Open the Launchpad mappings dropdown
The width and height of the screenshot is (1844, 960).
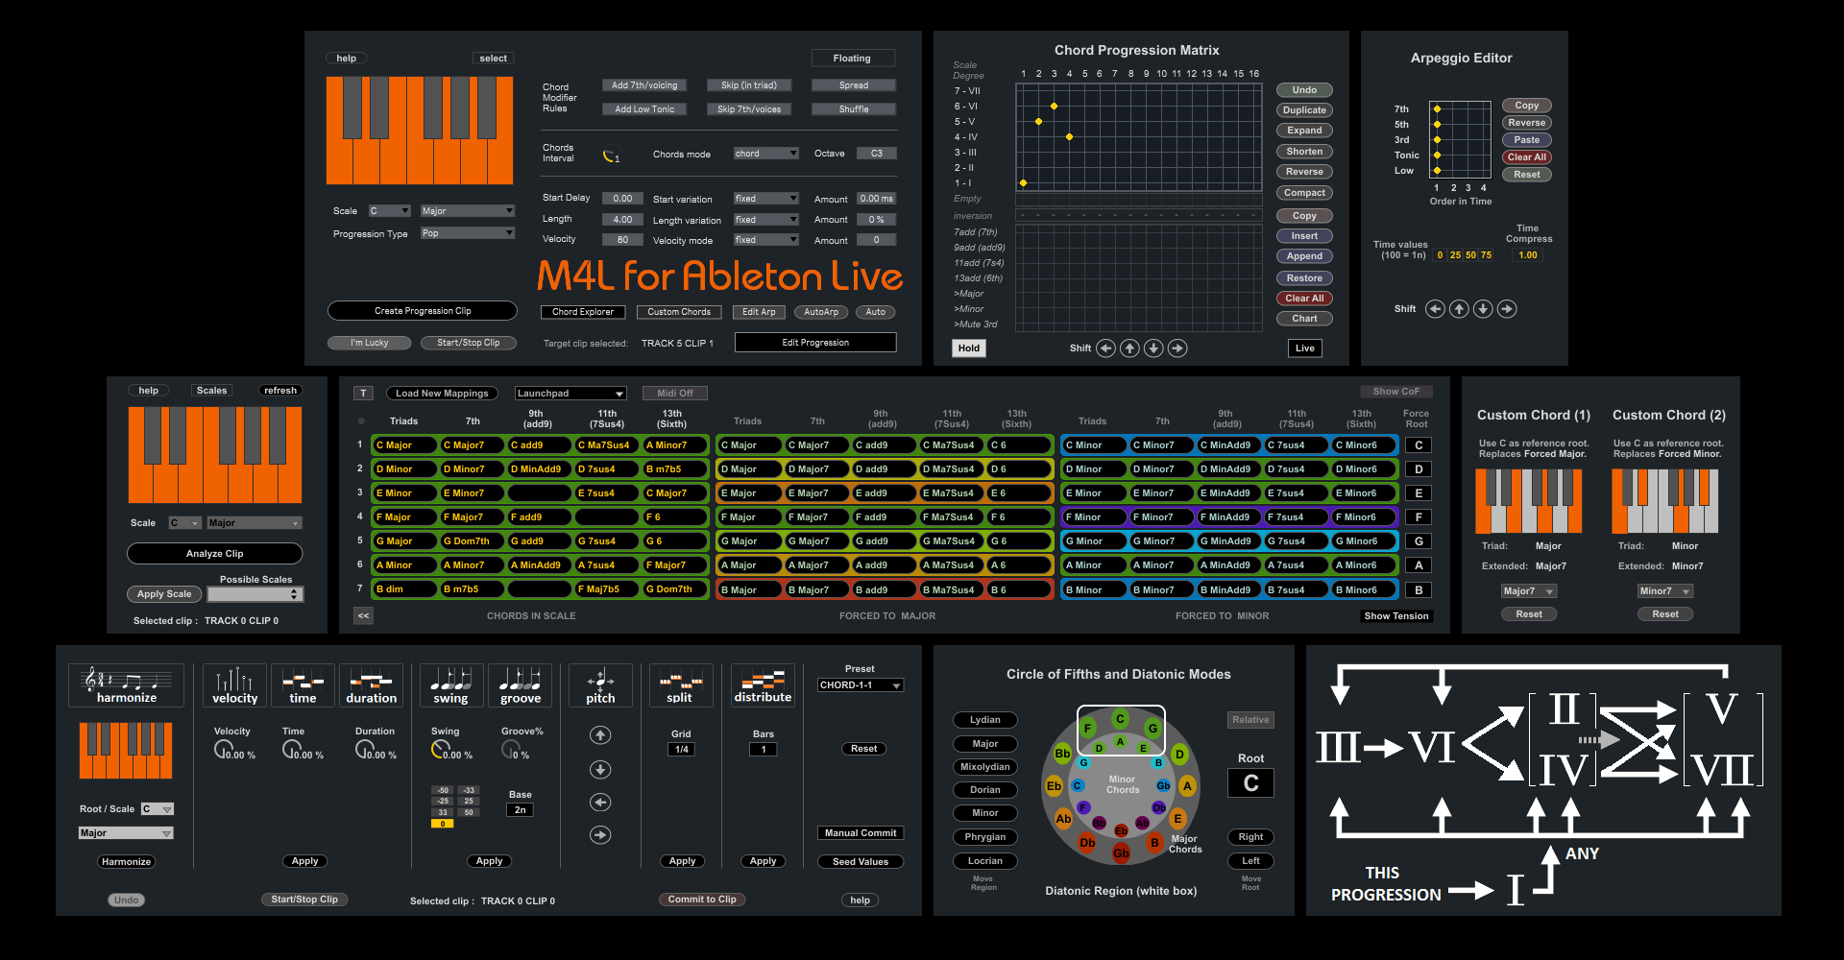570,394
